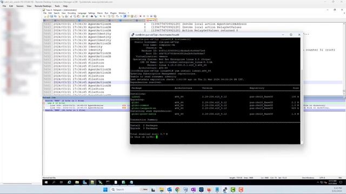The width and height of the screenshot is (346, 194).
Task: Open the Notepad++ Macro menu
Action: click(99, 13)
